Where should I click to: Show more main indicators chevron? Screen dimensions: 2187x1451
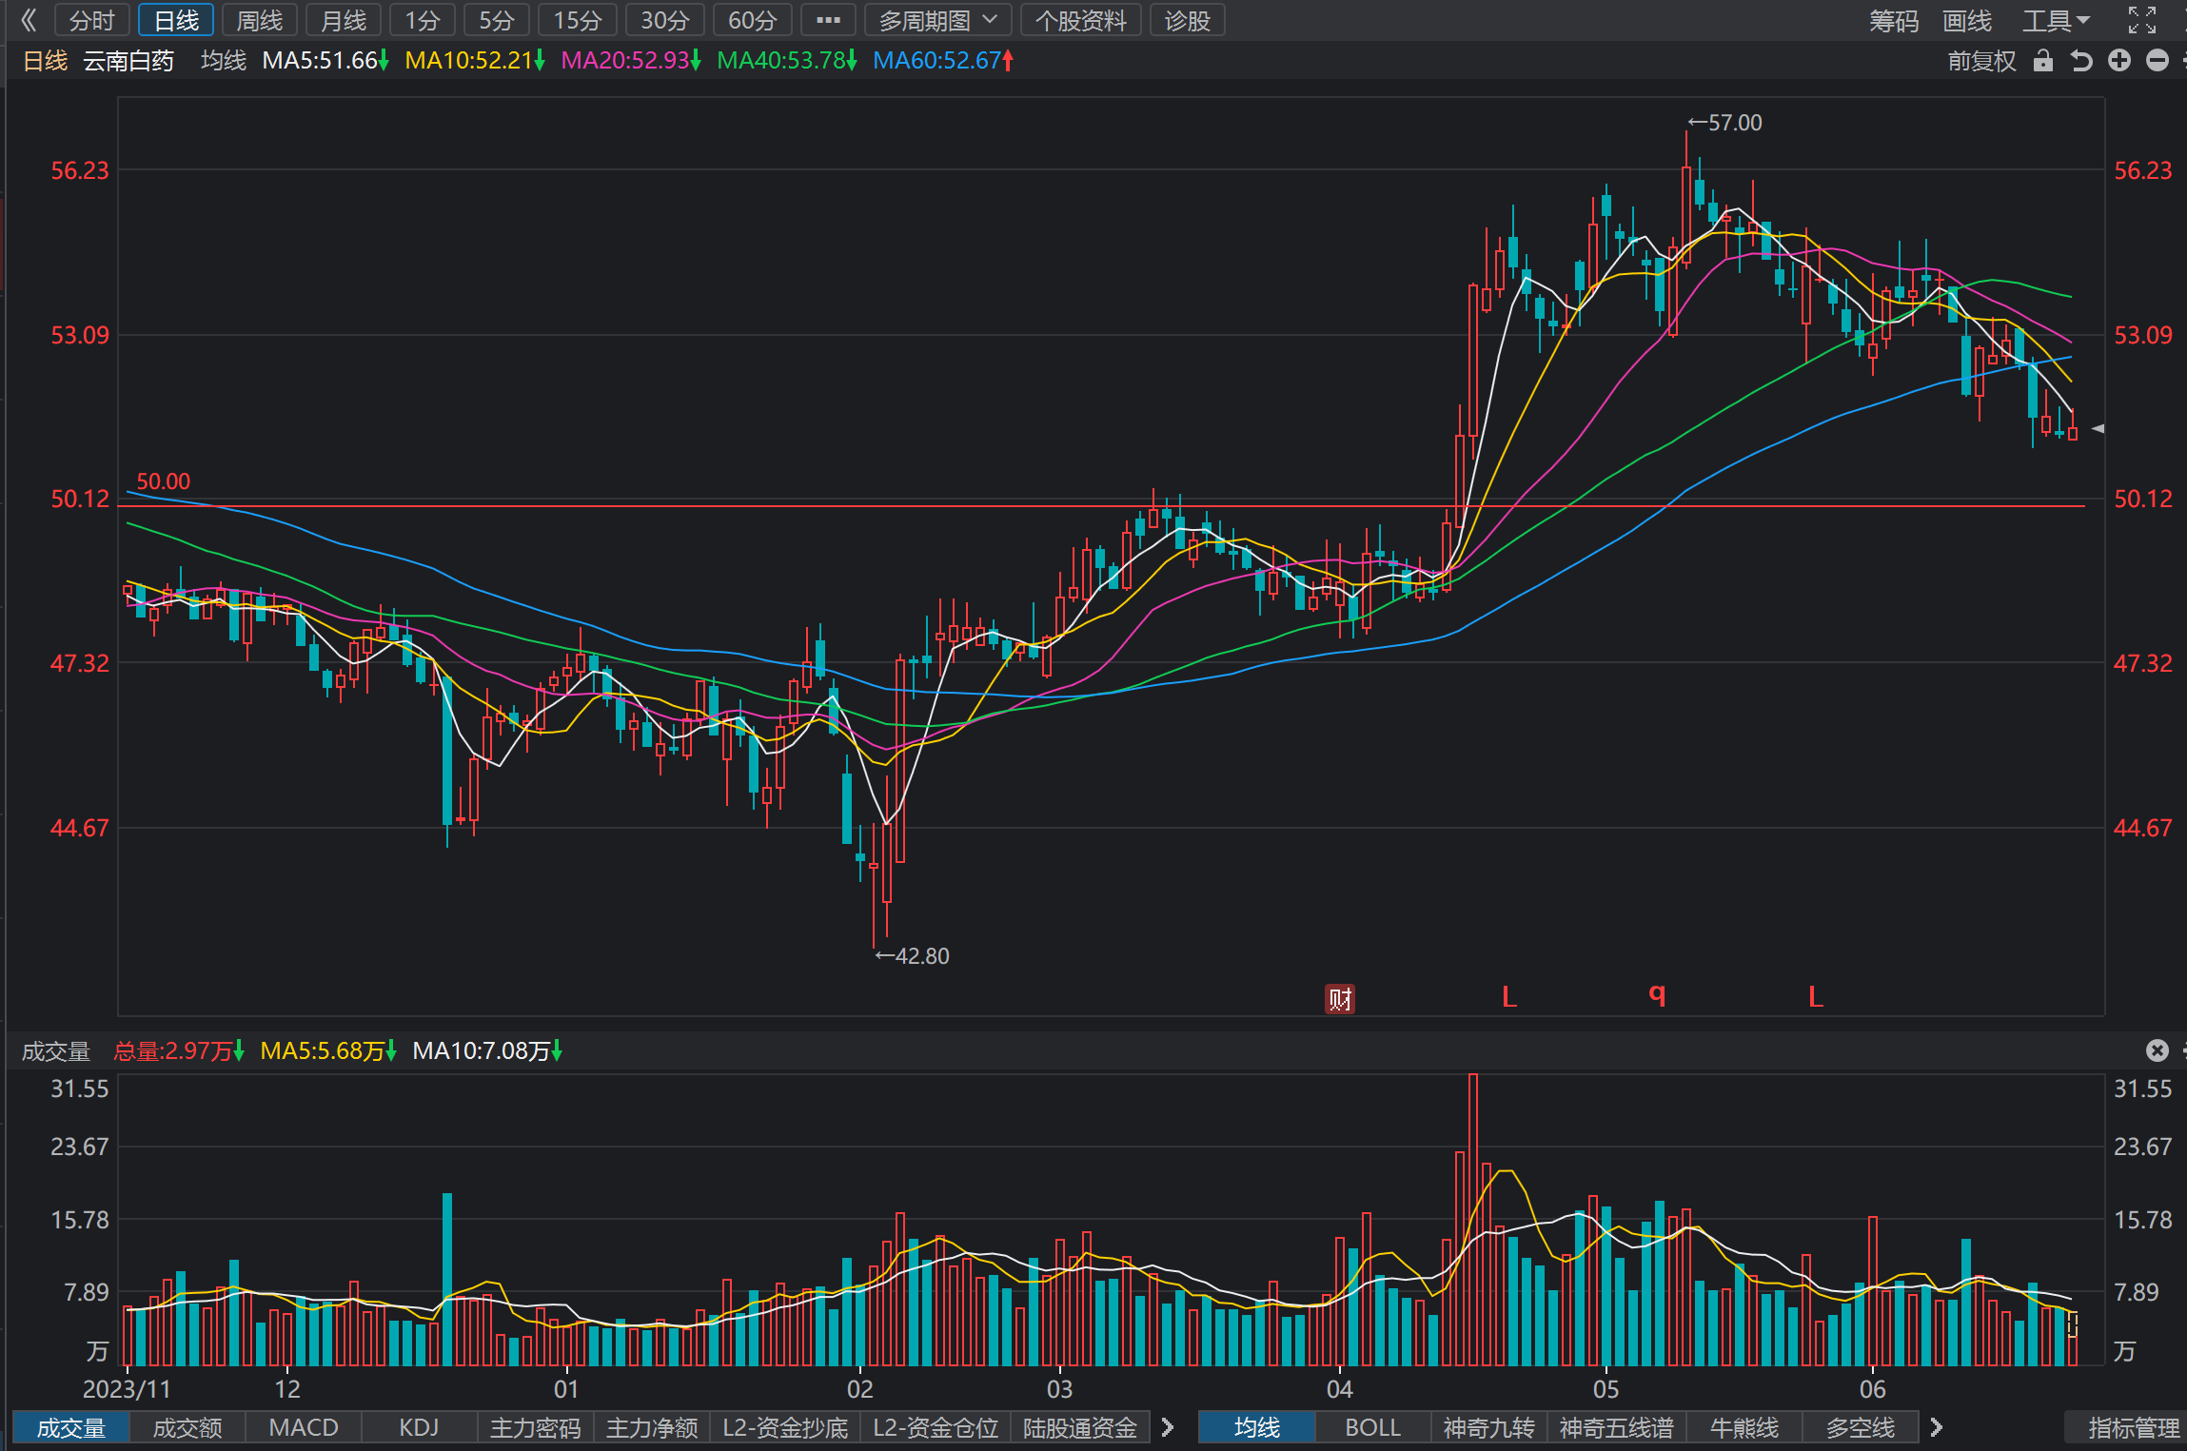click(x=1936, y=1428)
